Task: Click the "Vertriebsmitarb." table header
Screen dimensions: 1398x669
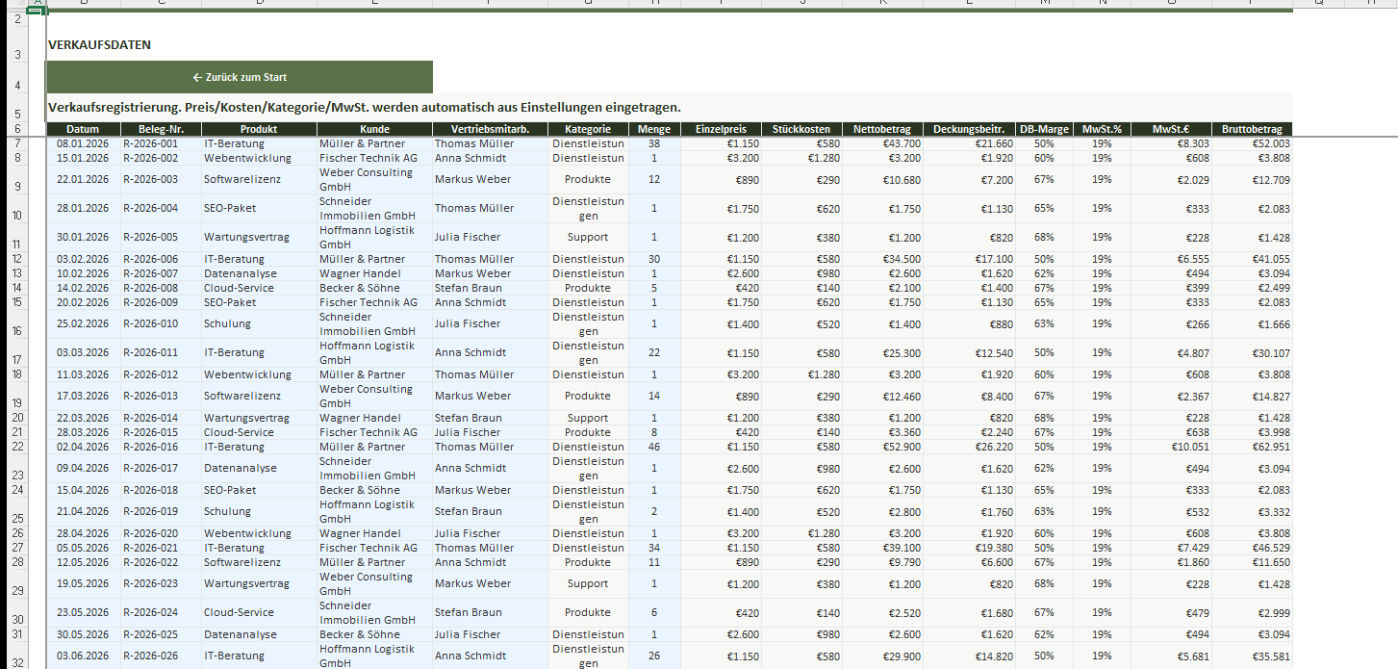Action: pyautogui.click(x=490, y=129)
